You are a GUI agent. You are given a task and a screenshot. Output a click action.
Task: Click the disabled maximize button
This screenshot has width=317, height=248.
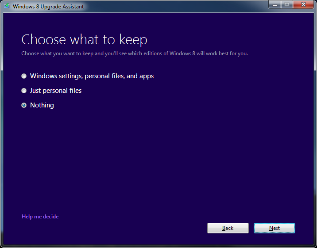click(x=287, y=4)
